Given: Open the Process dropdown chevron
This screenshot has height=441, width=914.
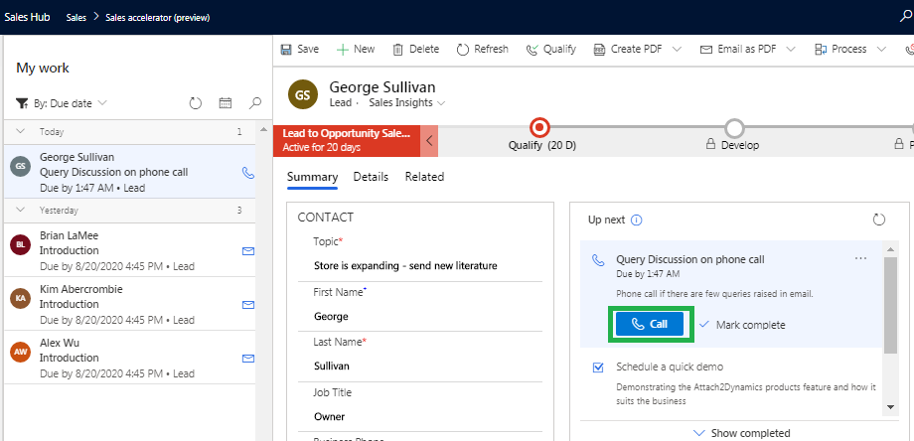Looking at the screenshot, I should (881, 49).
